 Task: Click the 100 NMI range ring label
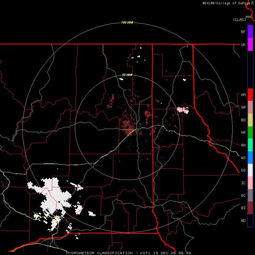tap(127, 22)
